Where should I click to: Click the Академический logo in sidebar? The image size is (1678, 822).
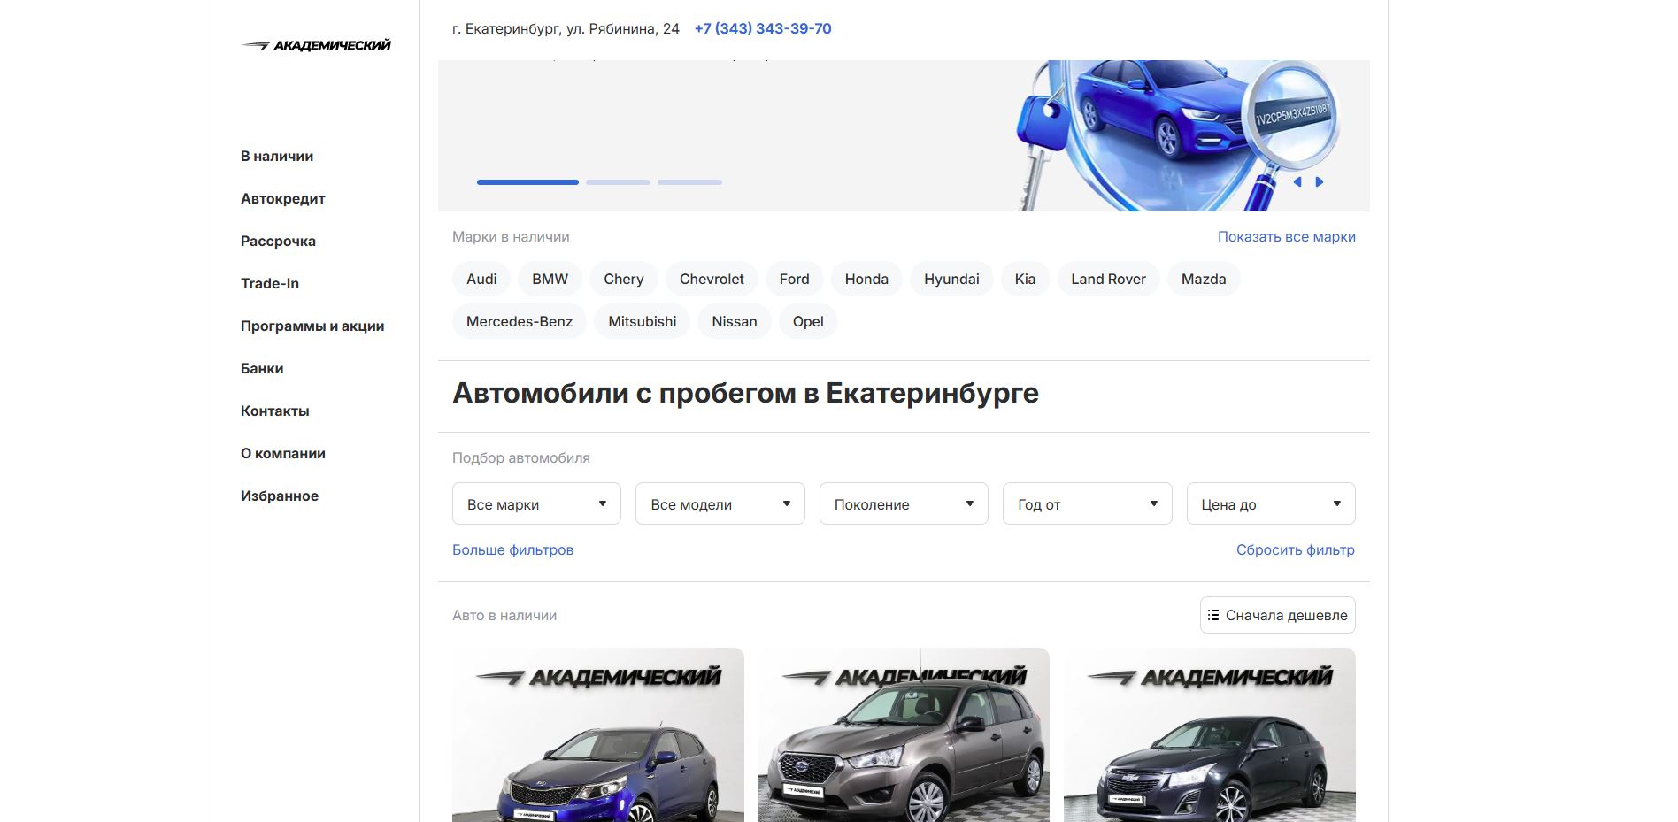(316, 45)
